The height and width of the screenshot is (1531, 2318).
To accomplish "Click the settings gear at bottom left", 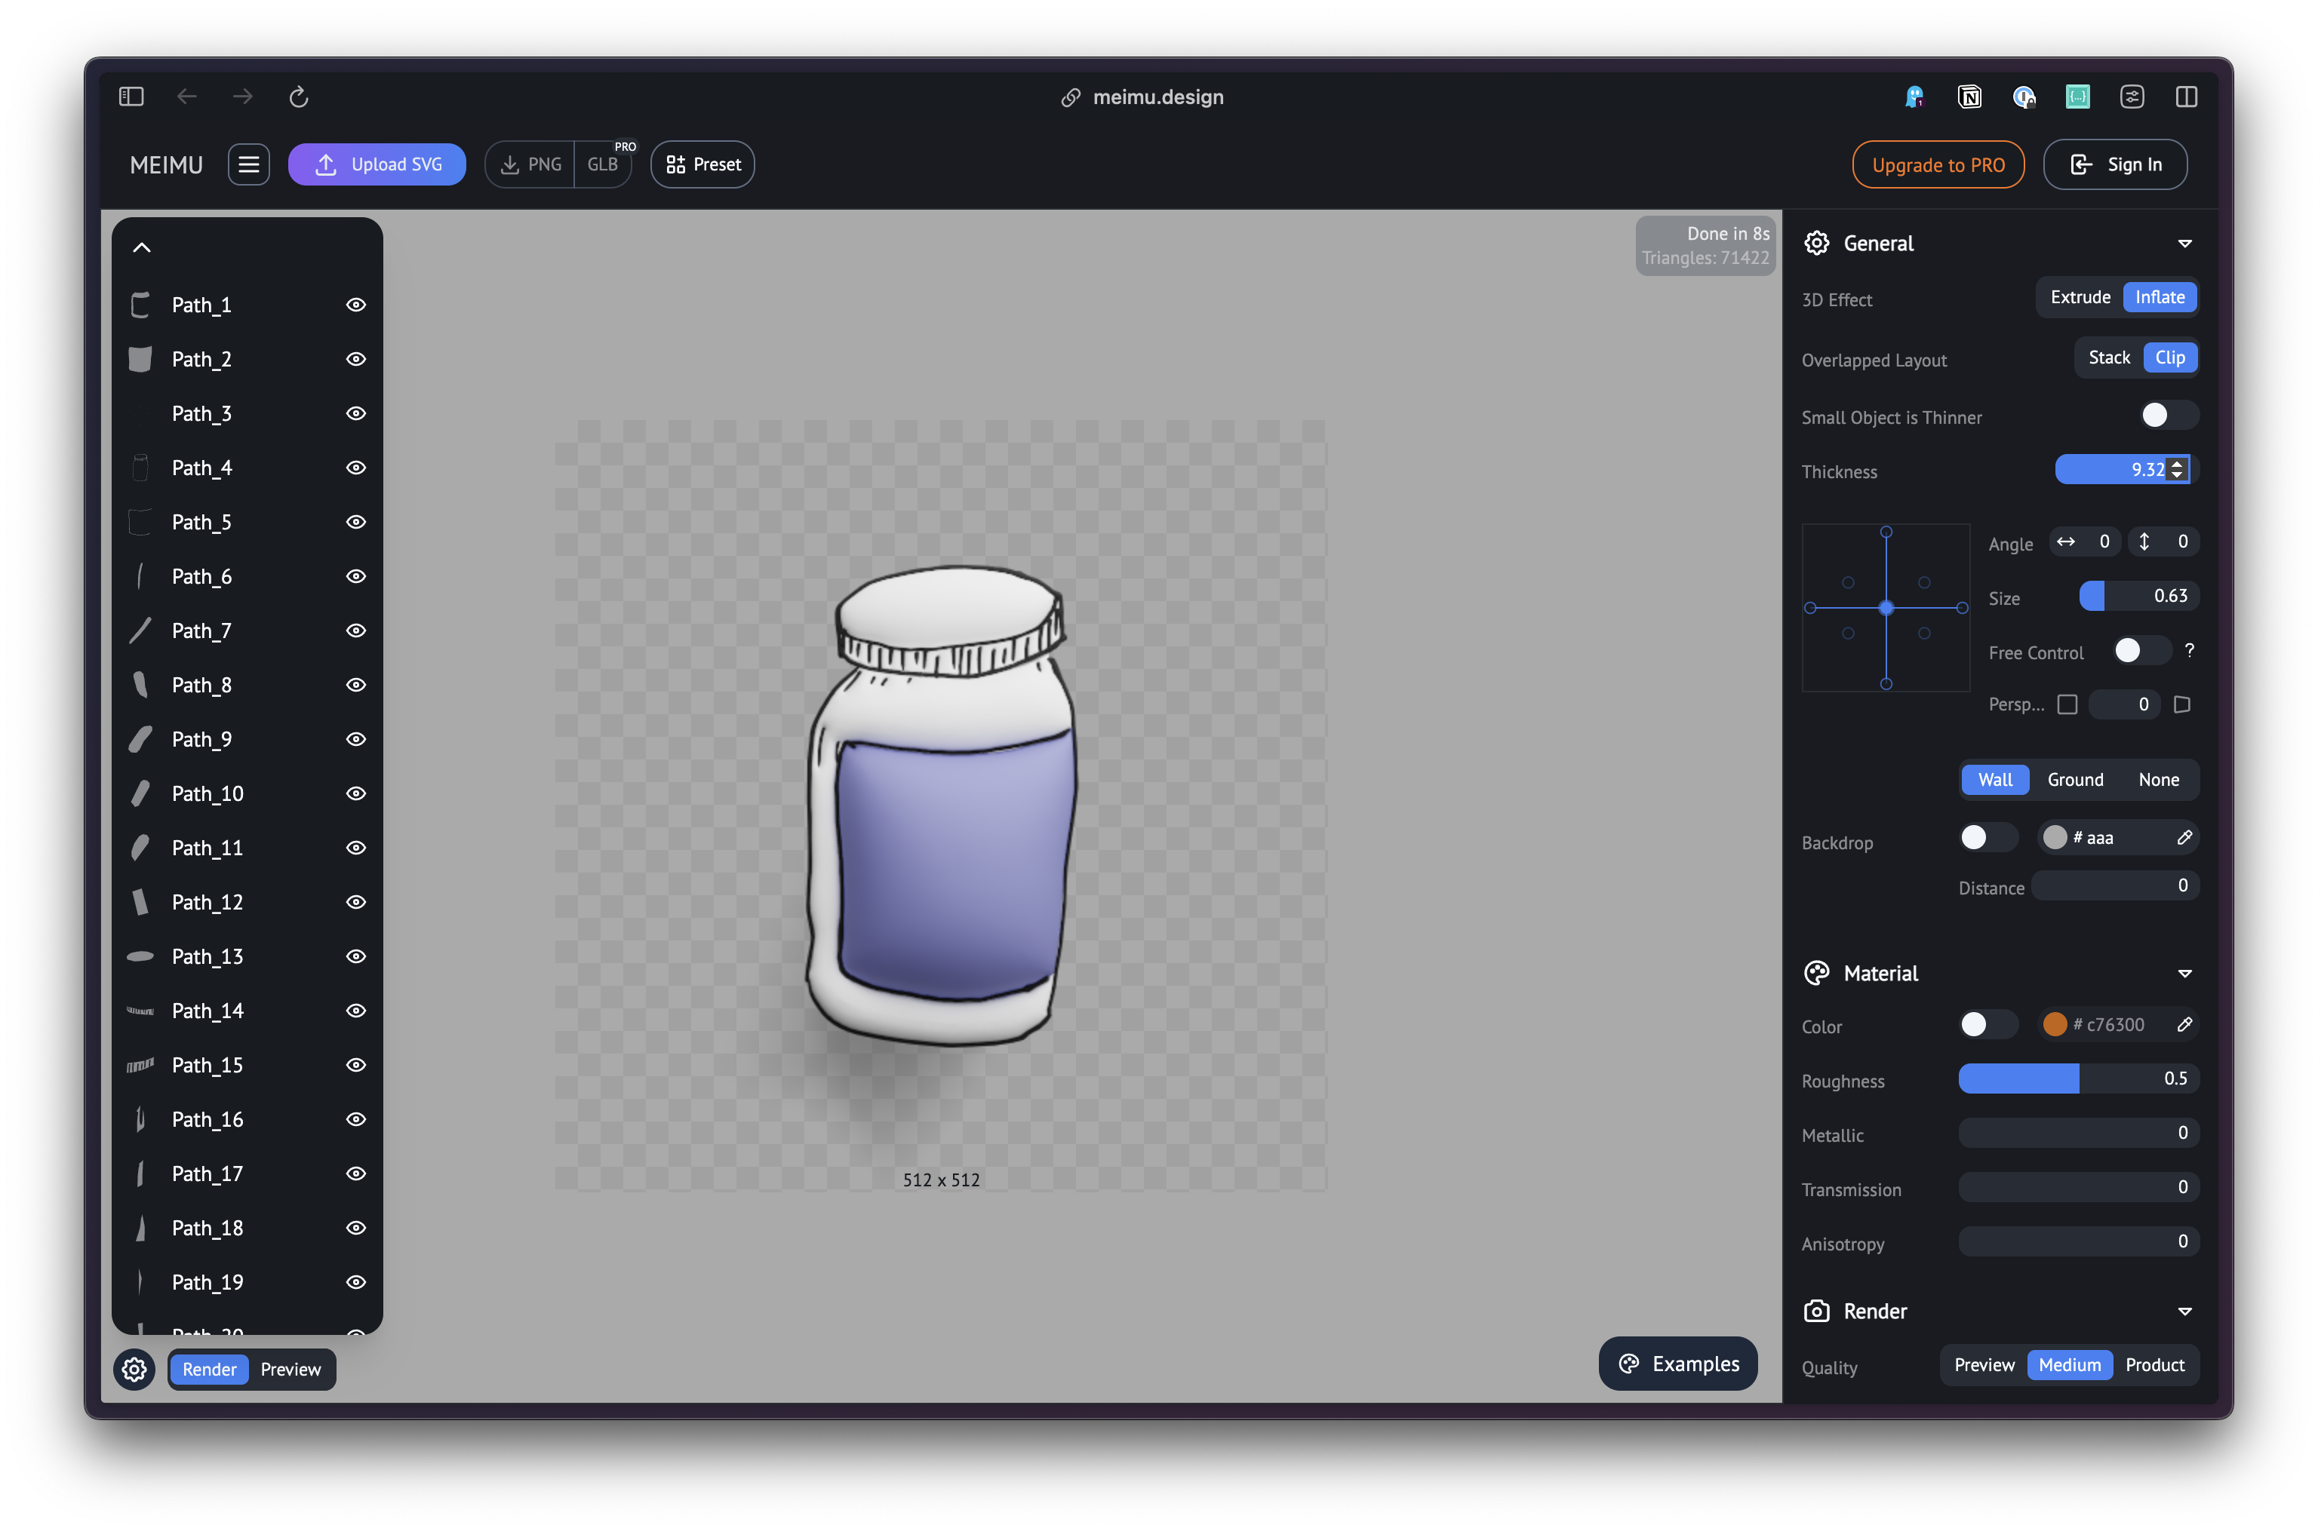I will point(135,1369).
